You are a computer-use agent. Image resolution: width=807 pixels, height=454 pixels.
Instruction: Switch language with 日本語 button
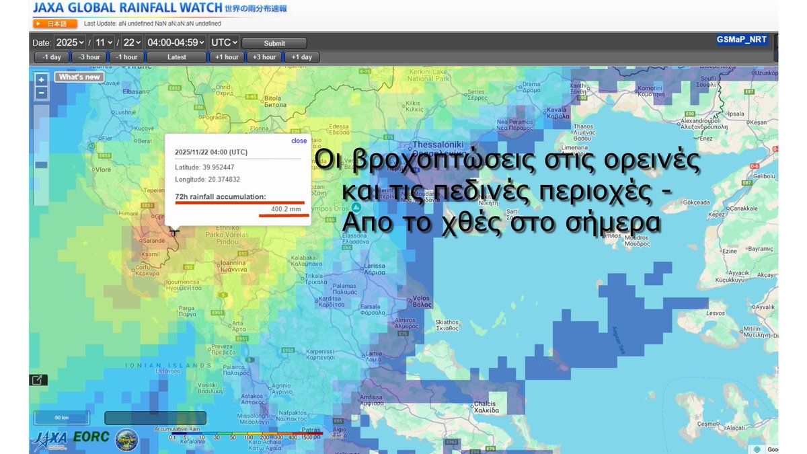[54, 24]
